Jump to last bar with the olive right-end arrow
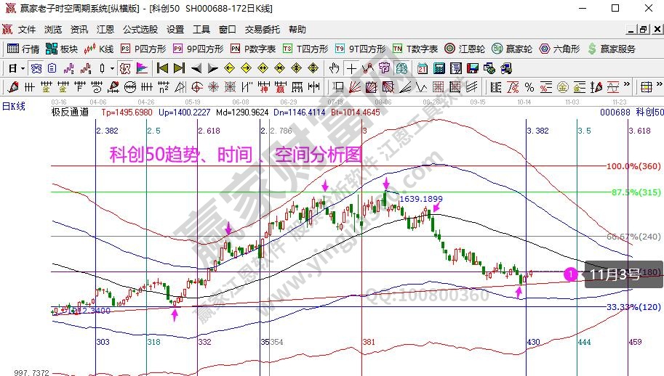The height and width of the screenshot is (376, 664). tap(180, 68)
